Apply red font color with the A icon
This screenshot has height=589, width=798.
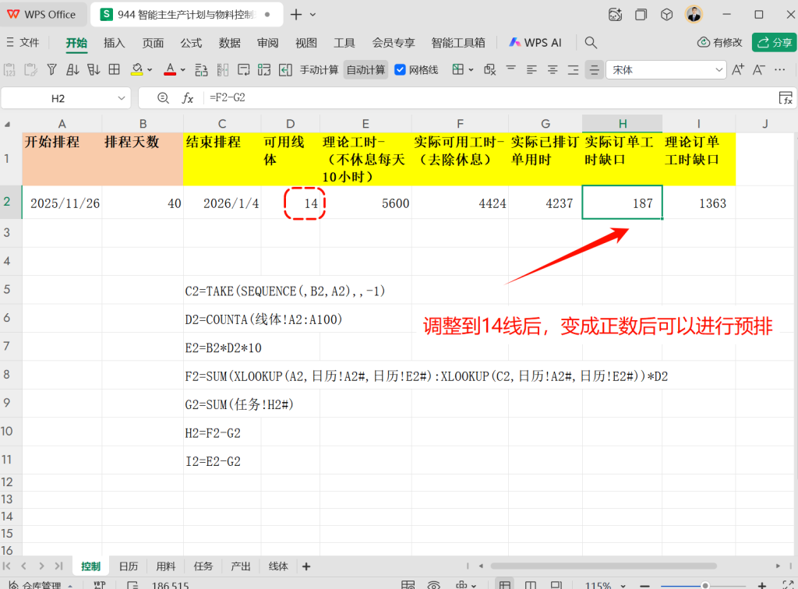[170, 69]
